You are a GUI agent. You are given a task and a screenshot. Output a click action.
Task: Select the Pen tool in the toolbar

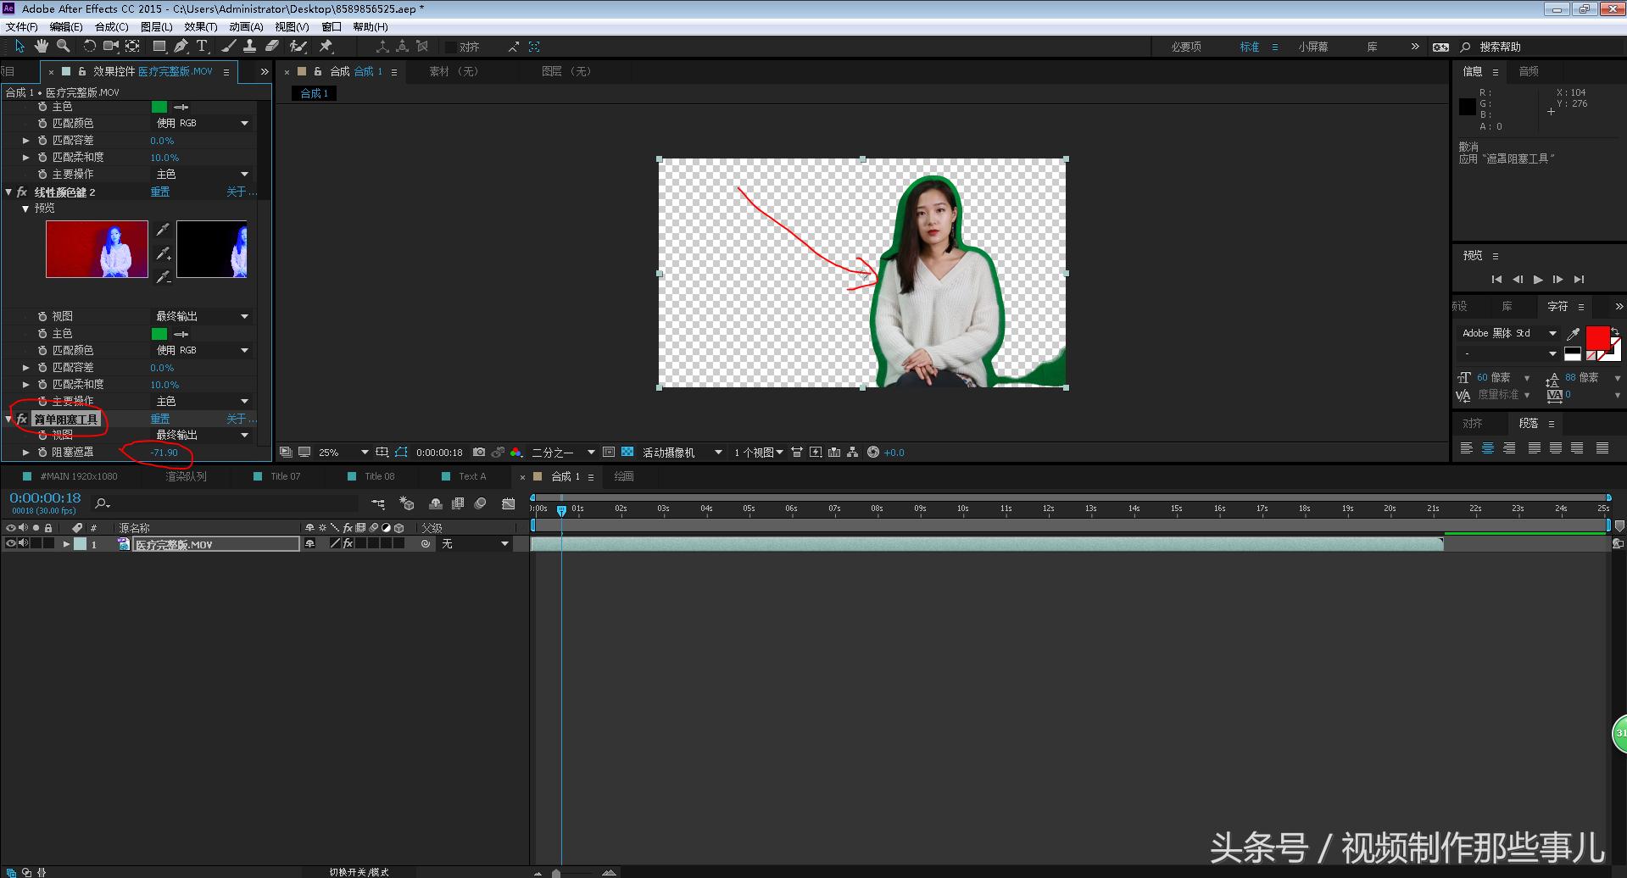click(181, 47)
